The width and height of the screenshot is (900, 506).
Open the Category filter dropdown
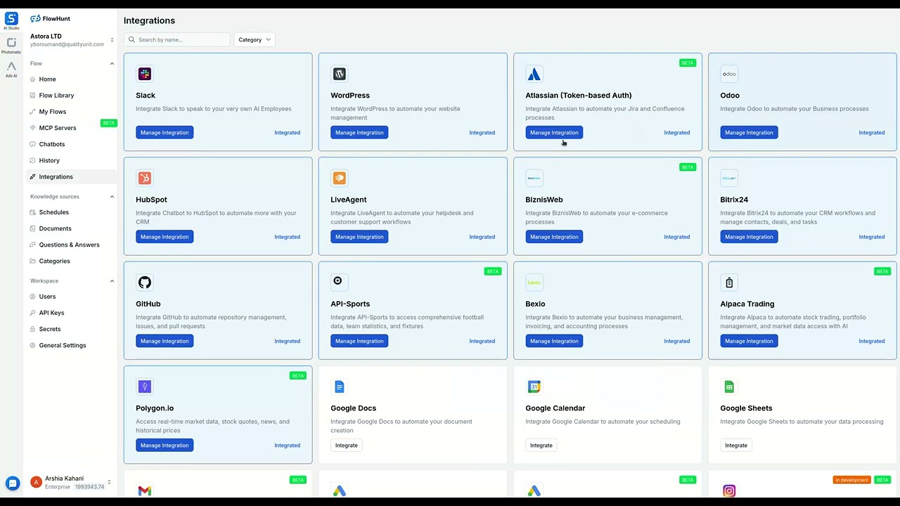pos(255,40)
